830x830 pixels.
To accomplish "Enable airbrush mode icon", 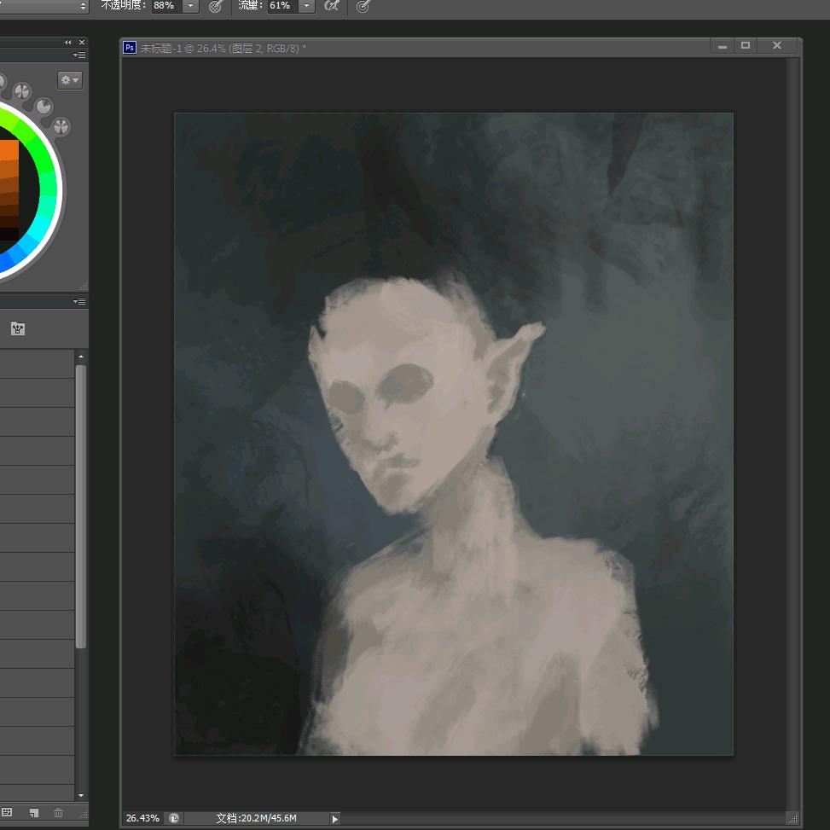I will [333, 7].
